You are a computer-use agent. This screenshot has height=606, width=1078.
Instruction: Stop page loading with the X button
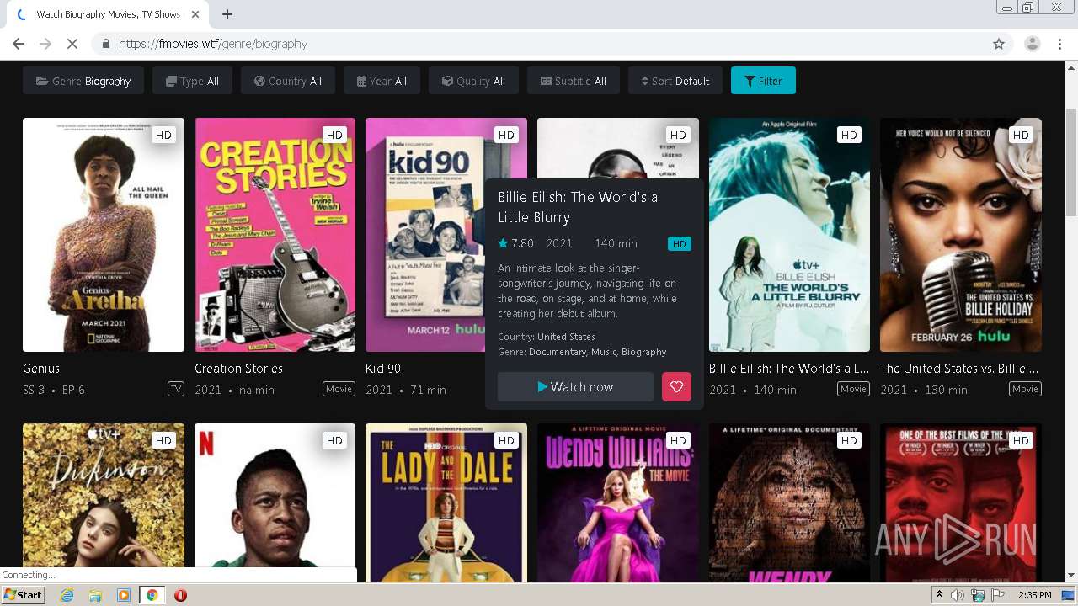(72, 44)
